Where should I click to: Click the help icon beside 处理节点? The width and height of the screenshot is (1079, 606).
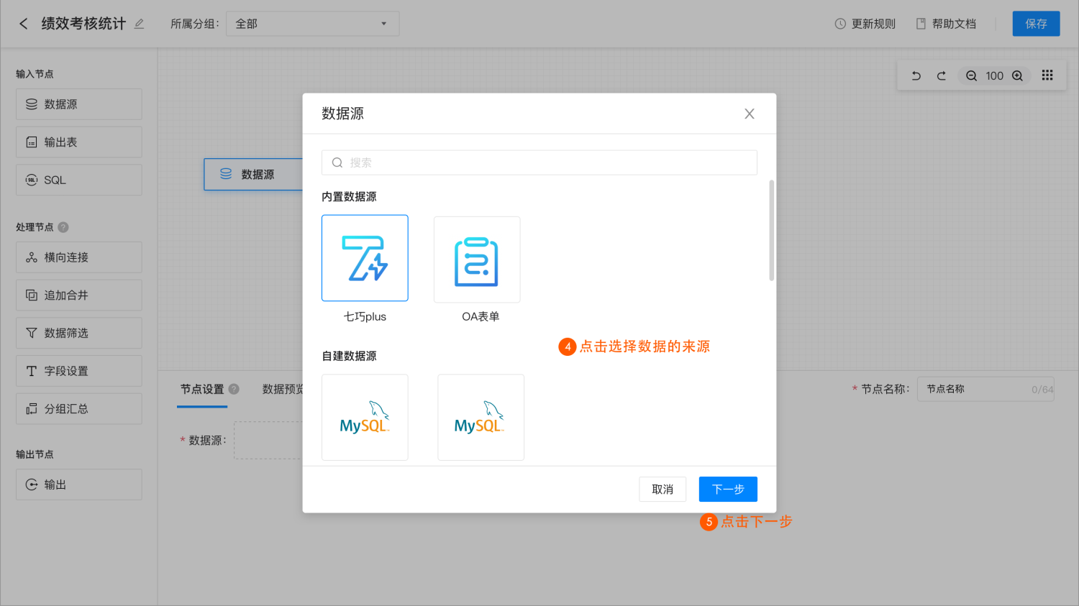pos(63,227)
